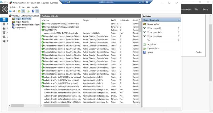This screenshot has width=213, height=113.
Task: Click the rules list horizontal scrollbar thumb
Action: point(56,105)
